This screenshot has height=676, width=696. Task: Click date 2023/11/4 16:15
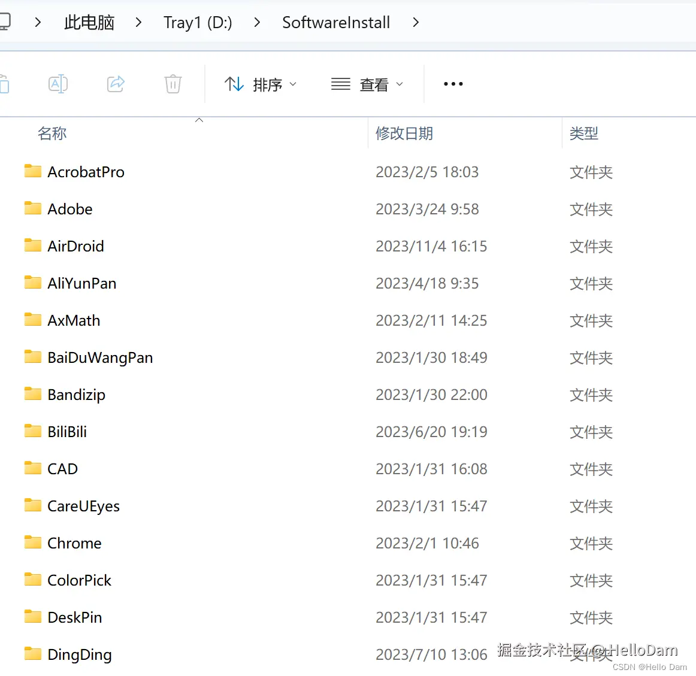pos(431,246)
